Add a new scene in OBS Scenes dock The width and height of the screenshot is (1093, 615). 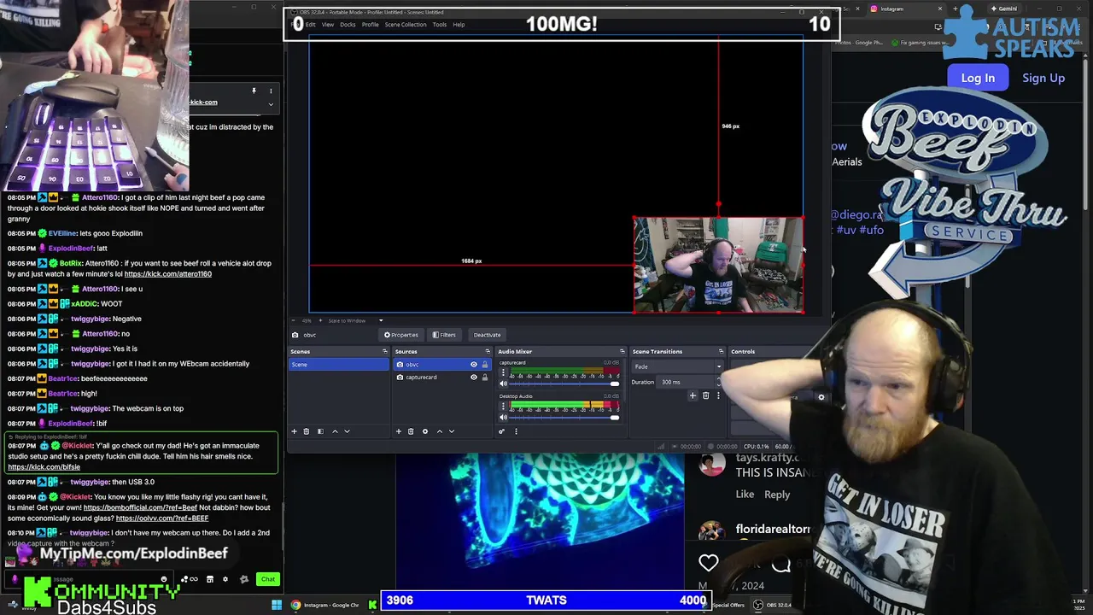tap(294, 431)
